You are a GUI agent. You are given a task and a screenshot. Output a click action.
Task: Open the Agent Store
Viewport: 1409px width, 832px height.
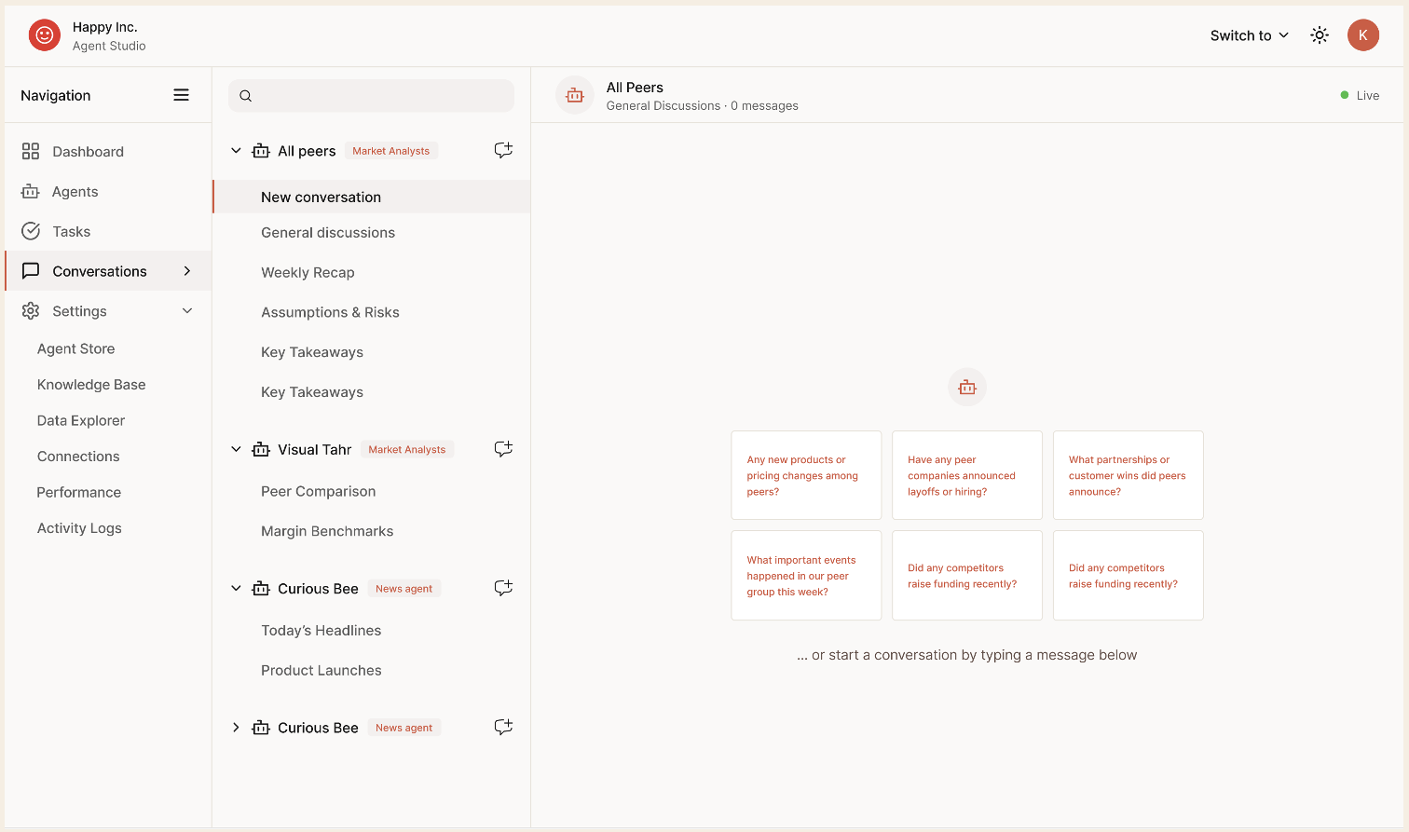tap(75, 348)
